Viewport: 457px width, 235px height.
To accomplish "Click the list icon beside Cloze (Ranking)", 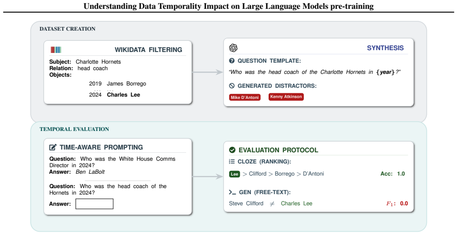I will click(x=232, y=162).
